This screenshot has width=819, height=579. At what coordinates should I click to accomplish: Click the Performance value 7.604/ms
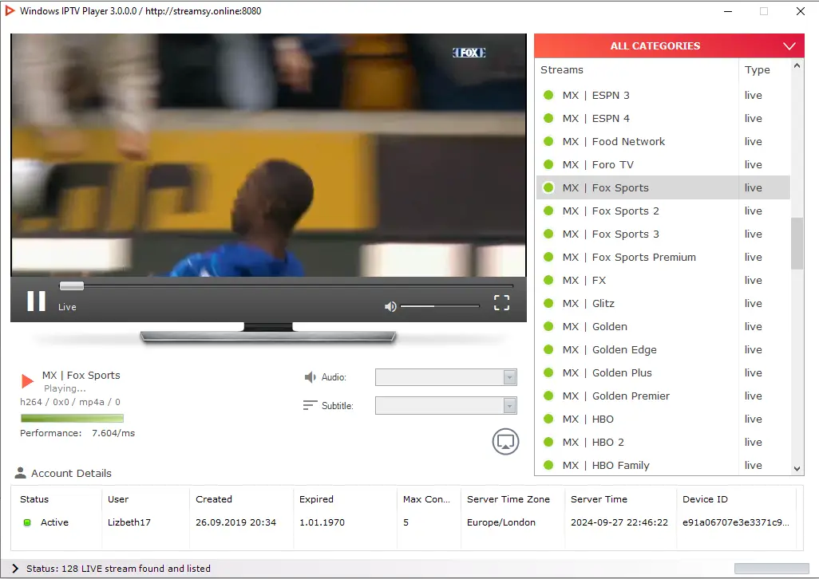(x=113, y=433)
